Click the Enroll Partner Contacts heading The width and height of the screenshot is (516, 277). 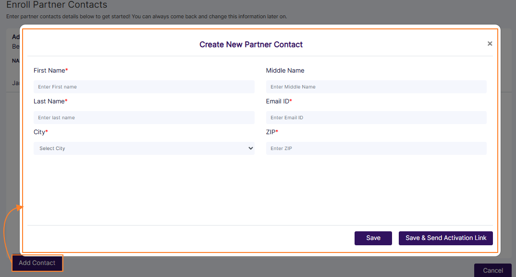[56, 5]
